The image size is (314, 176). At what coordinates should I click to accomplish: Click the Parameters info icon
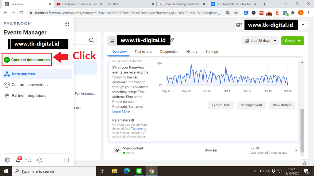(x=133, y=120)
